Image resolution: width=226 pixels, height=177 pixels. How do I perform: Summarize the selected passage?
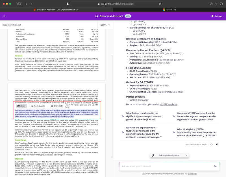(38, 106)
